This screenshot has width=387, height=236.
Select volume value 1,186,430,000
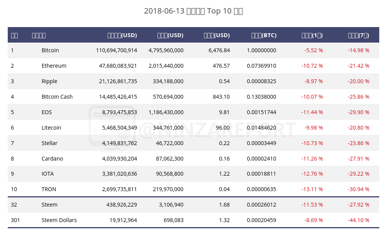[x=166, y=112]
